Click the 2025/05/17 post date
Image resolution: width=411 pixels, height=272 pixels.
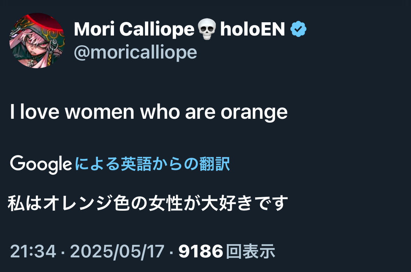click(x=117, y=251)
